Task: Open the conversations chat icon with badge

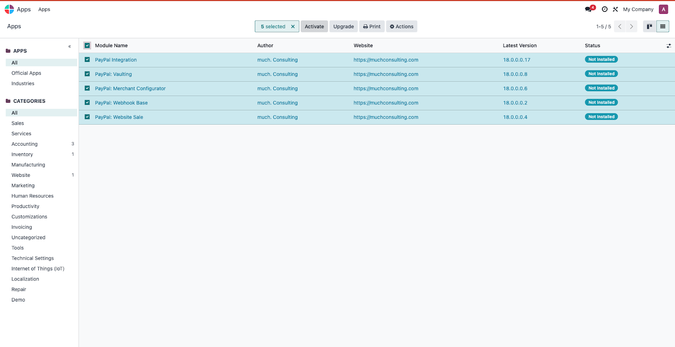Action: pos(589,9)
